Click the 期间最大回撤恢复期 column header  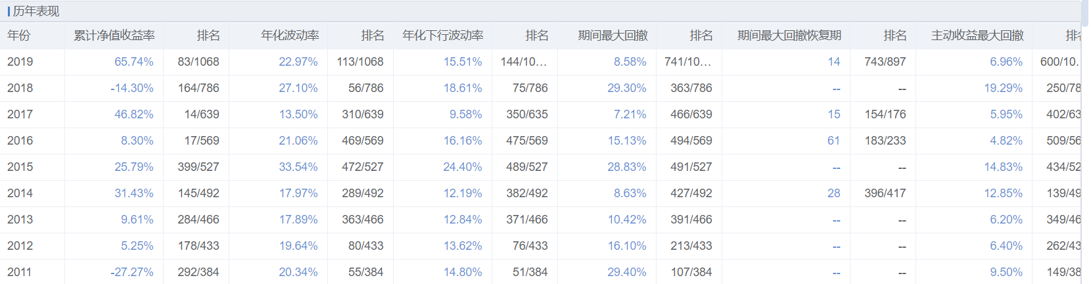click(x=789, y=35)
